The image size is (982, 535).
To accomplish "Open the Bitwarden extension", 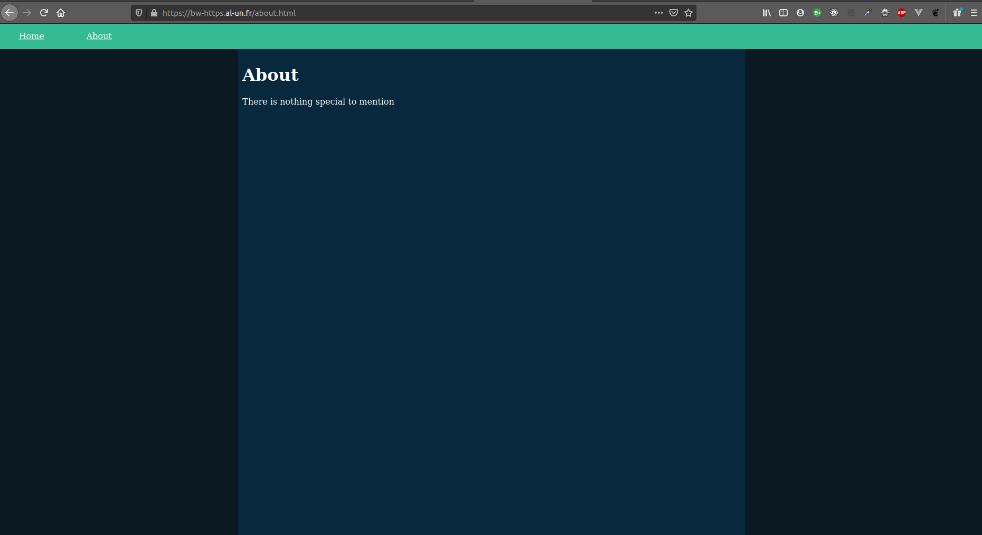I will (x=817, y=13).
